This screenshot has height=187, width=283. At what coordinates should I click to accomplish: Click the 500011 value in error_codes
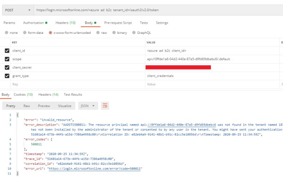(x=36, y=144)
